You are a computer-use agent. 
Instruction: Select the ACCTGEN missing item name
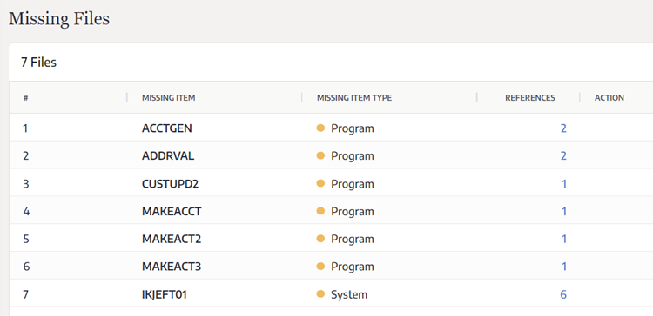[167, 128]
